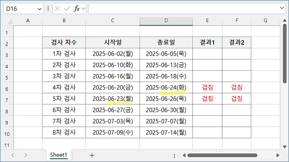Switch to the Sheet1 tab

pos(59,155)
